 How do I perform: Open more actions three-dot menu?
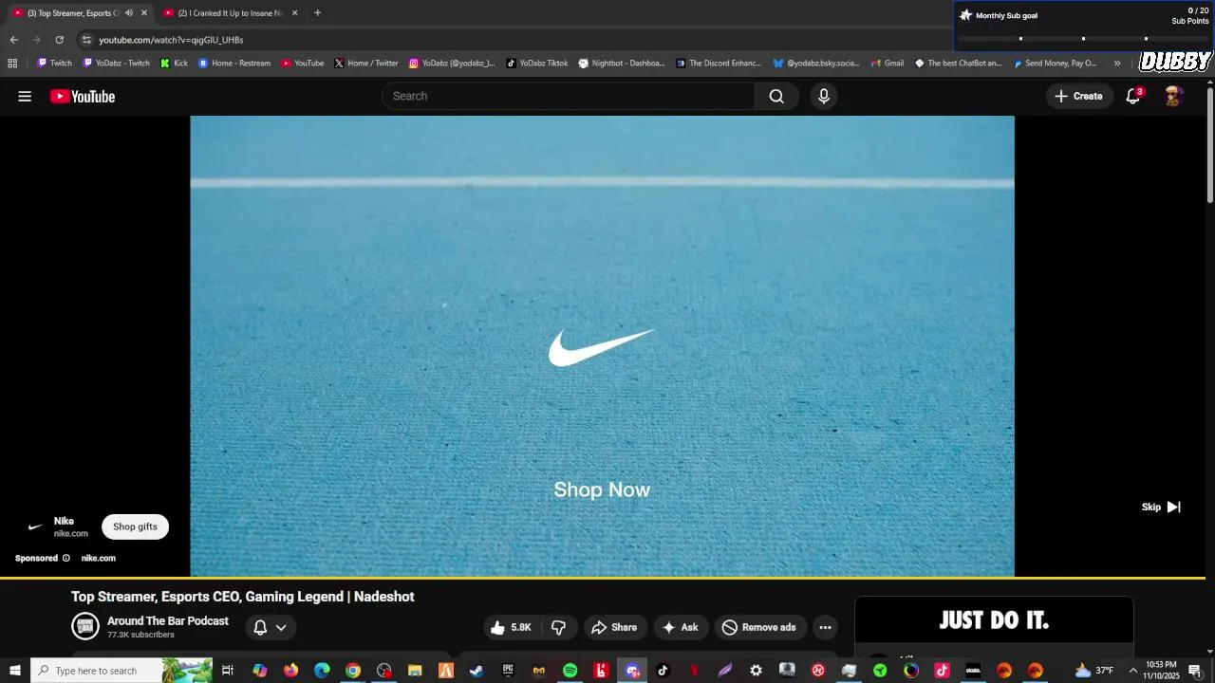click(825, 627)
